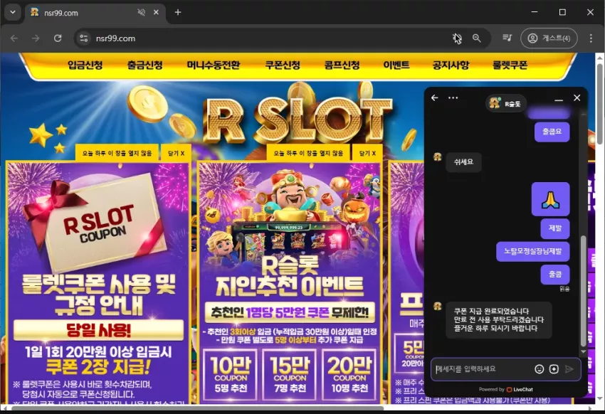Screen dimensions: 605x414
Task: Click 오늘 하루 이 창을 열지 않음 on coupon popup
Action: (x=117, y=153)
